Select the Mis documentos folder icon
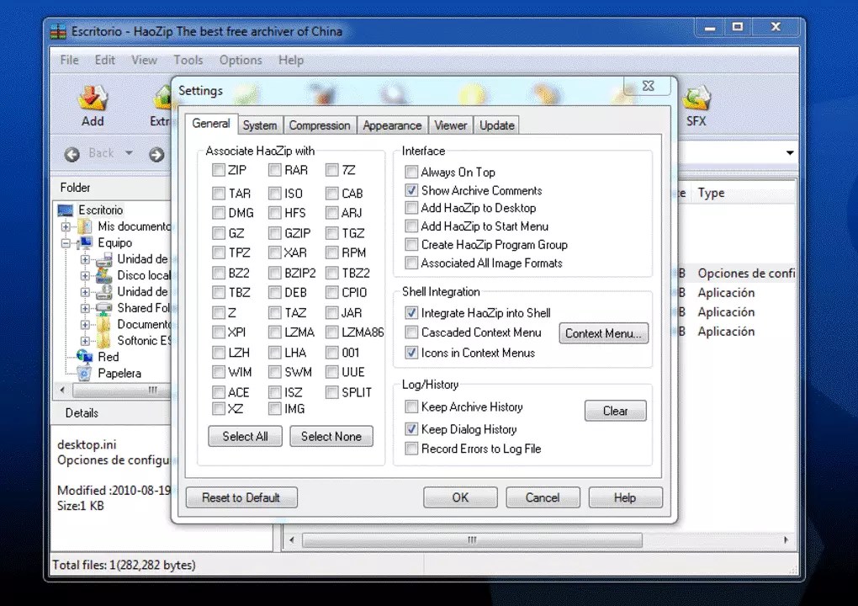This screenshot has height=606, width=858. pos(85,226)
